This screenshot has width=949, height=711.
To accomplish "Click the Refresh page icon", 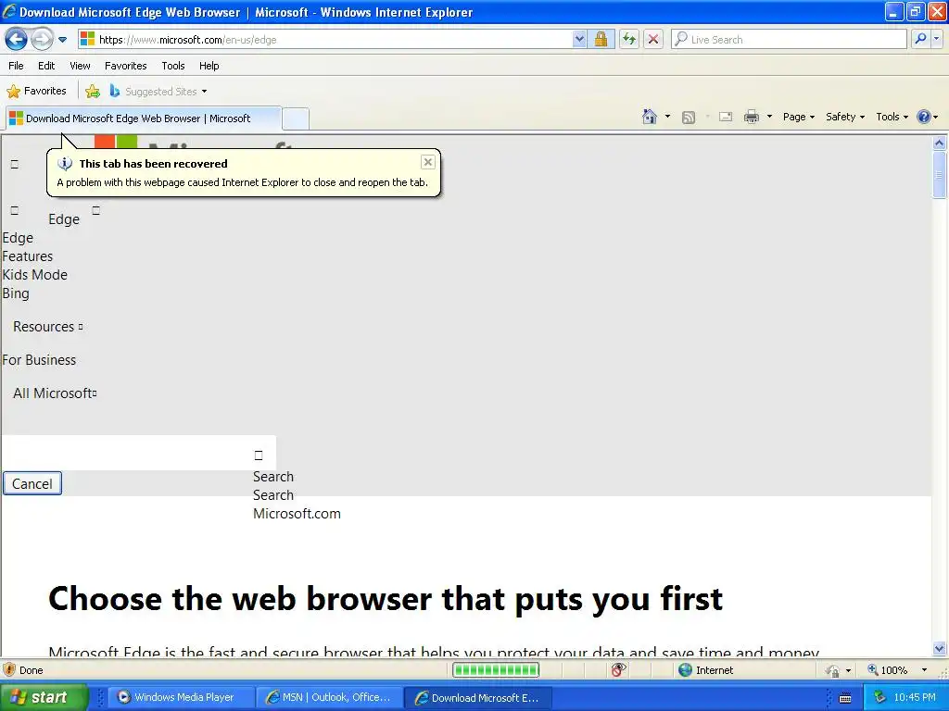I will (629, 39).
